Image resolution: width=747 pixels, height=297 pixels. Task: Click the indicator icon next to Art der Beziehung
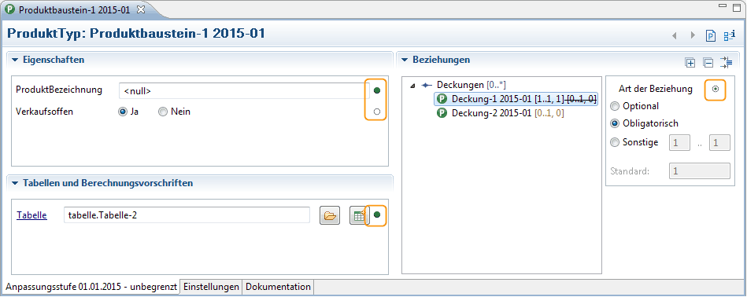716,89
